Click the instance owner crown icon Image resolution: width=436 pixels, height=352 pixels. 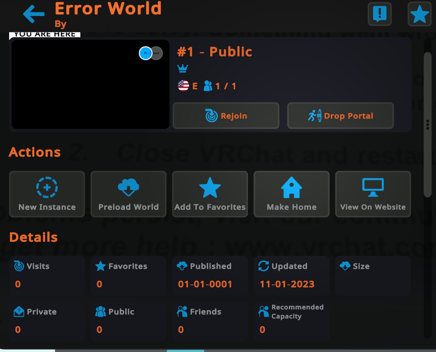[183, 68]
